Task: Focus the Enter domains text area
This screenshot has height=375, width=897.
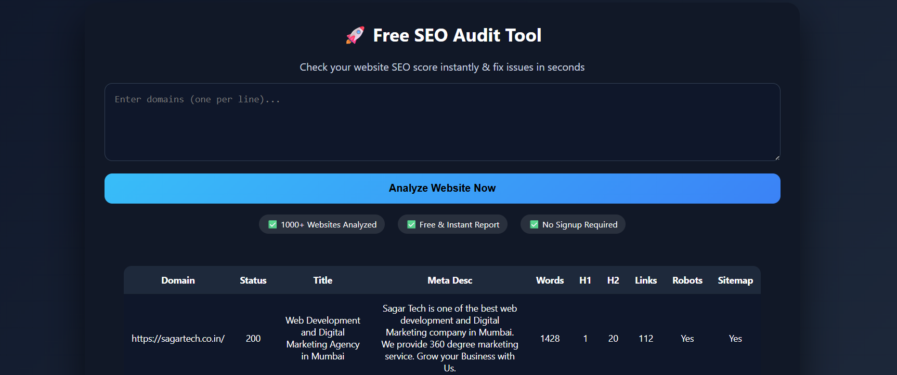Action: [x=442, y=122]
